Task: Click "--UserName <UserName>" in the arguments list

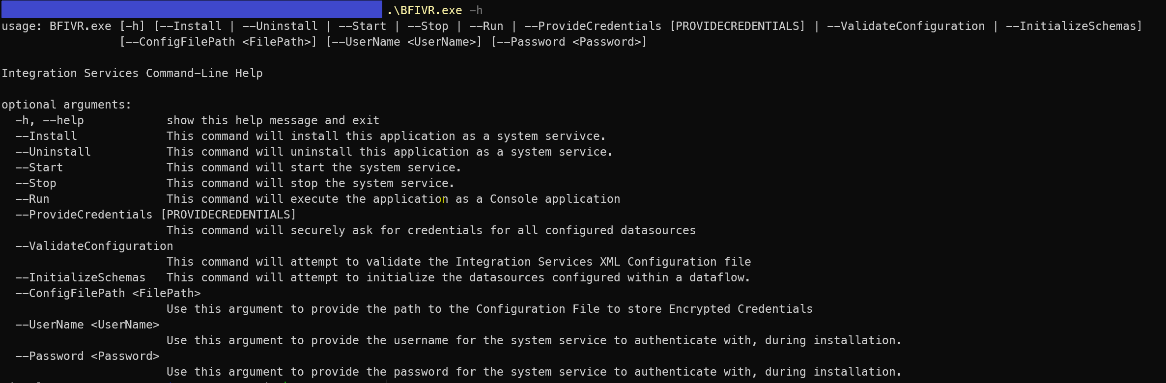Action: [87, 325]
